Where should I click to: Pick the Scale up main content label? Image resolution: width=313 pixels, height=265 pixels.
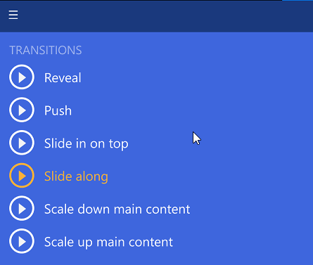(x=108, y=242)
